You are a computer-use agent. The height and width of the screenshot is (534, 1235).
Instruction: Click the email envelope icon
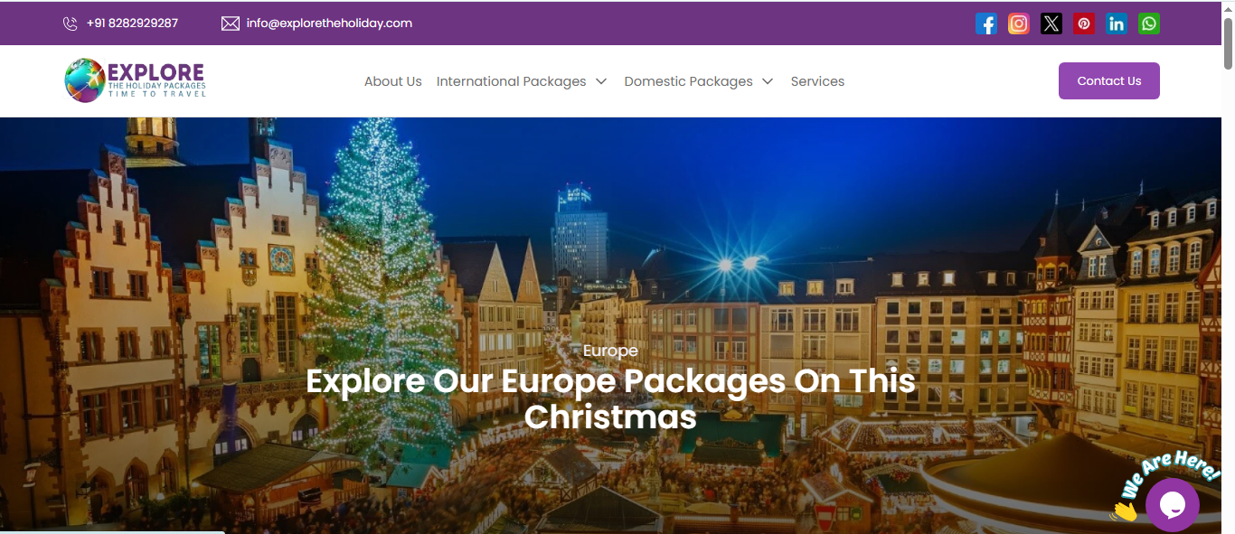pyautogui.click(x=231, y=23)
